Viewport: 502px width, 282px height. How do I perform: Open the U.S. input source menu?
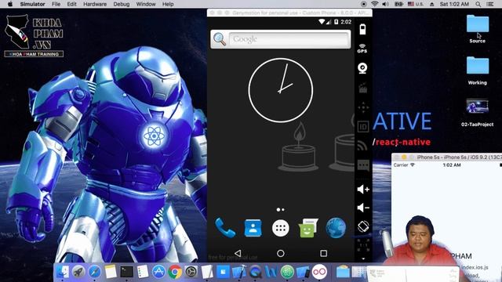pos(416,4)
